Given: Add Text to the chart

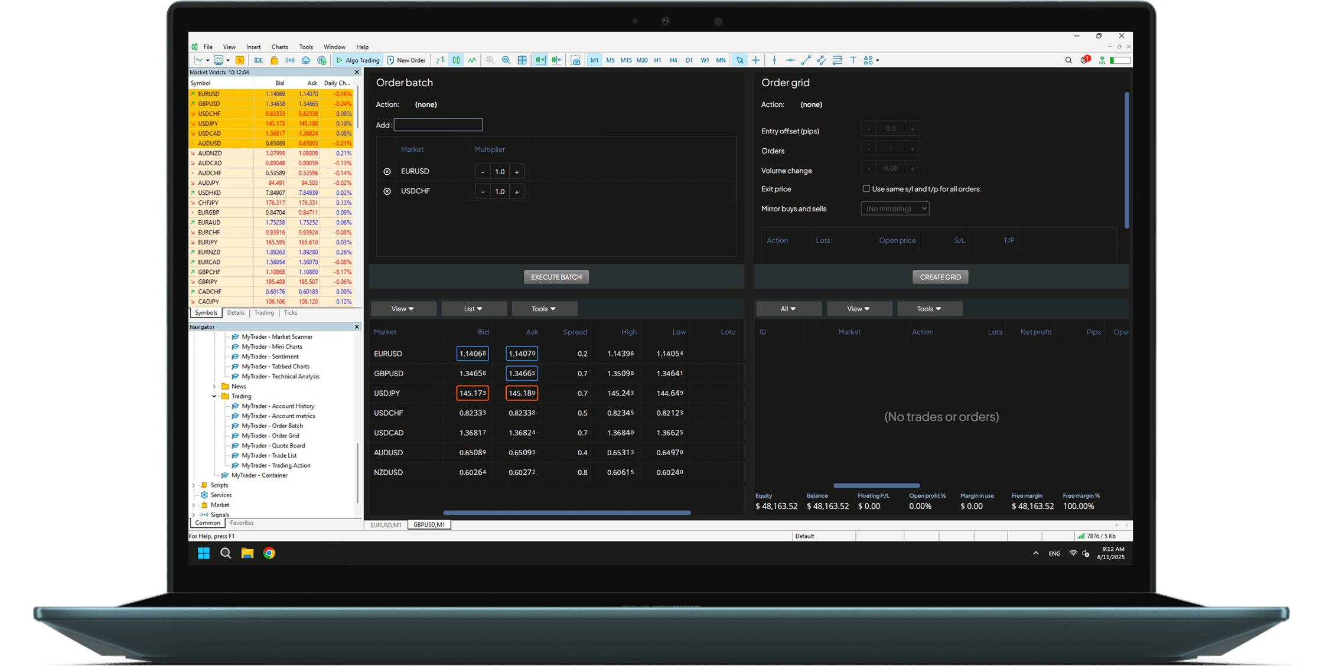Looking at the screenshot, I should click(854, 60).
